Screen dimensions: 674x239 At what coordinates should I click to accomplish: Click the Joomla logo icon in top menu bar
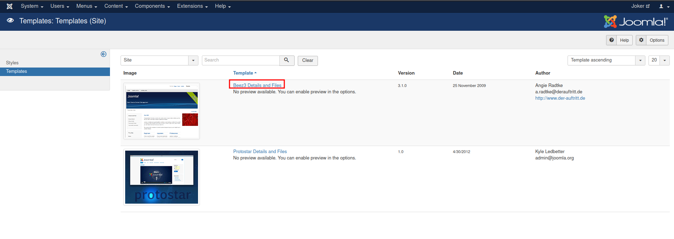10,6
